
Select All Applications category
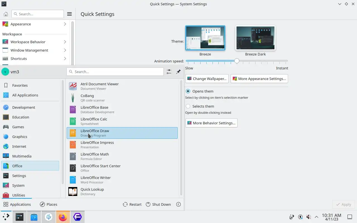[30, 95]
